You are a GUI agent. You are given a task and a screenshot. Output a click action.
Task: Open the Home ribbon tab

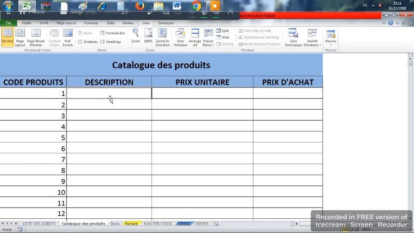(26, 23)
